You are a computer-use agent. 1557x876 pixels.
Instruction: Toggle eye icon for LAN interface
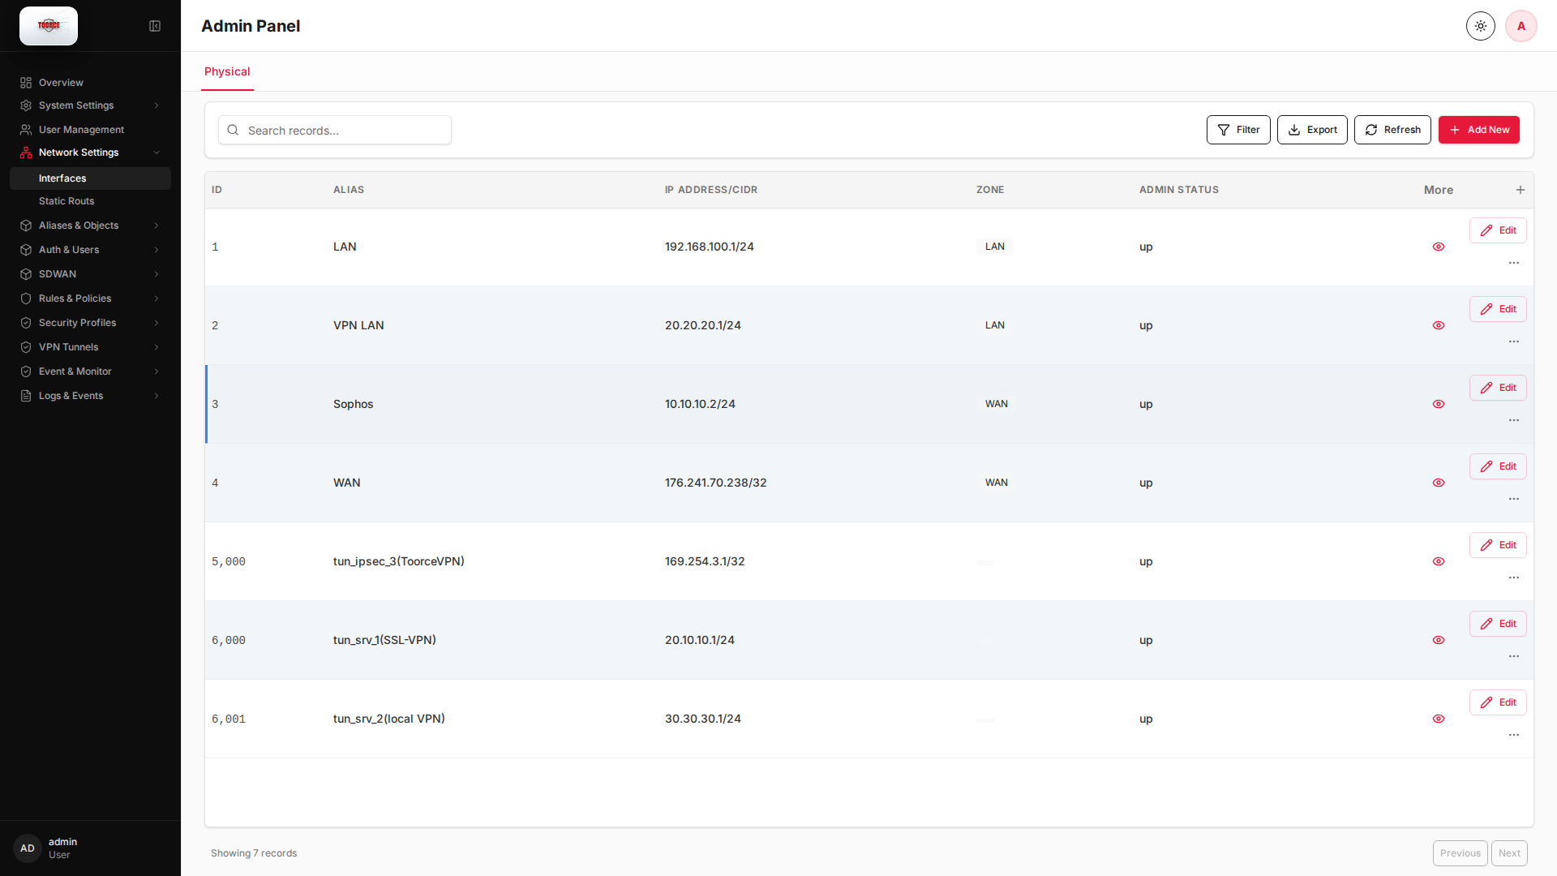click(x=1439, y=247)
